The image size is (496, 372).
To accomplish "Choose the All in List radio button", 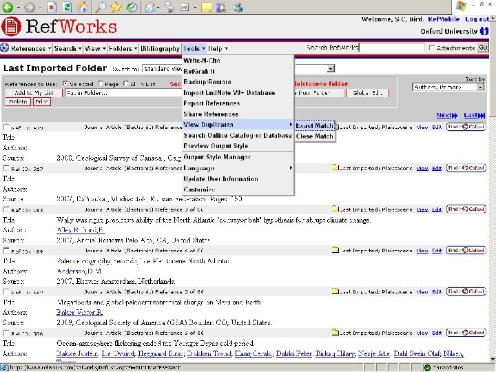I will click(x=126, y=83).
